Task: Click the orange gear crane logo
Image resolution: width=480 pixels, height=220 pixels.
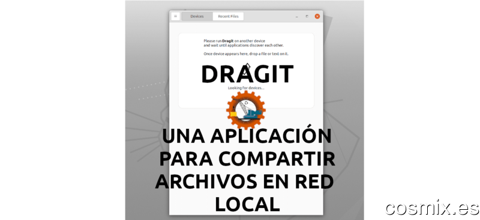Action: pos(246,110)
